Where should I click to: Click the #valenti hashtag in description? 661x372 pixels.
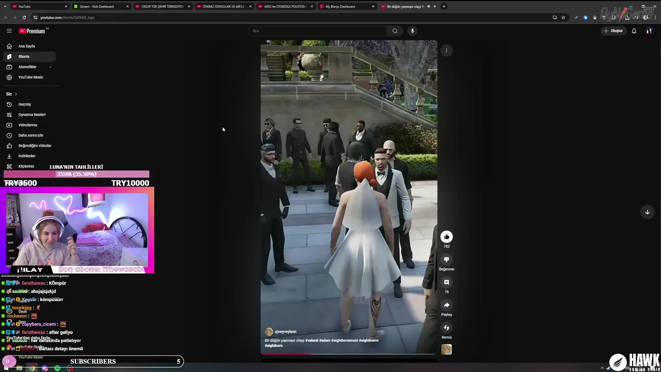(x=311, y=340)
